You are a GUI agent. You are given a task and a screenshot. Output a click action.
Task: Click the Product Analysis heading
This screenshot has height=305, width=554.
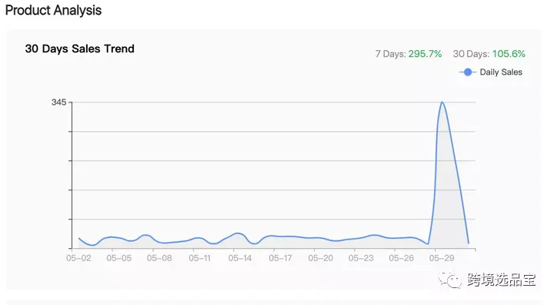click(x=53, y=10)
